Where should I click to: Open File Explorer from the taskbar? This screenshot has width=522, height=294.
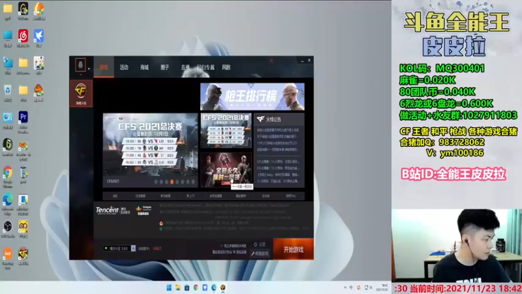177,287
